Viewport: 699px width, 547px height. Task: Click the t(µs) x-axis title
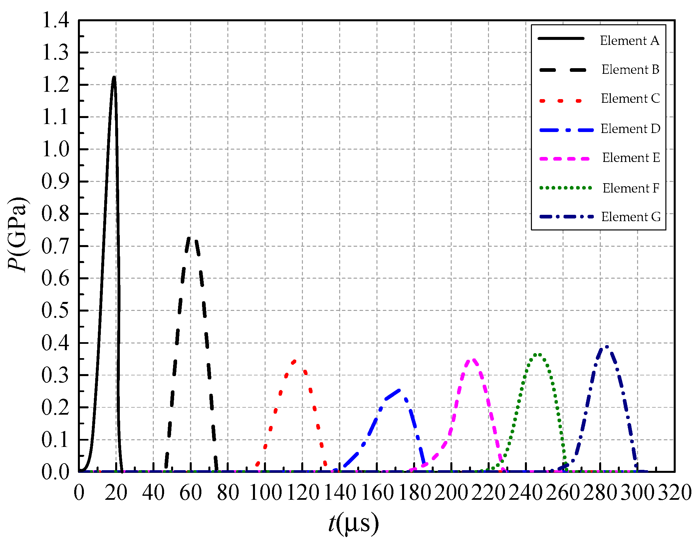pyautogui.click(x=353, y=523)
